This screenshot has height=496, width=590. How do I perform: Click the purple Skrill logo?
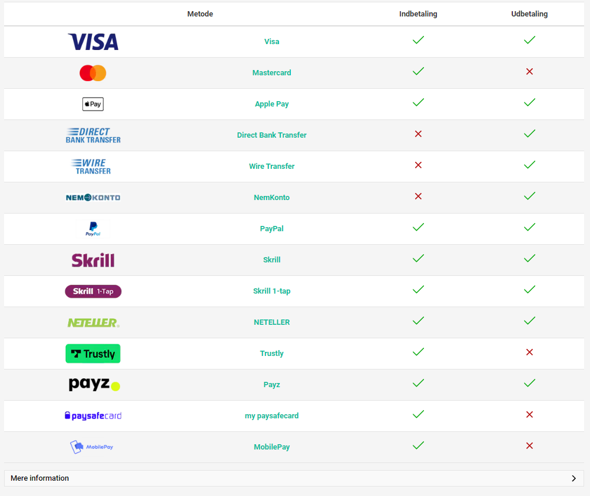point(93,260)
